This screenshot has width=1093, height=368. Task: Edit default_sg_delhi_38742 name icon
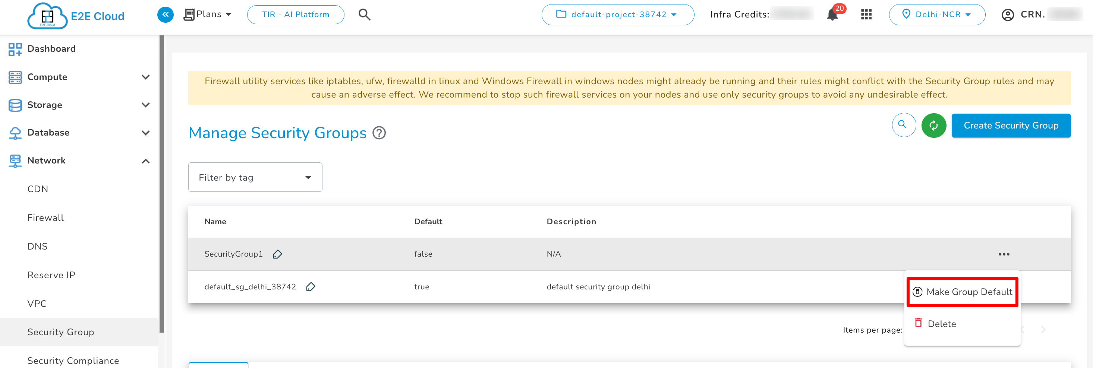coord(311,287)
